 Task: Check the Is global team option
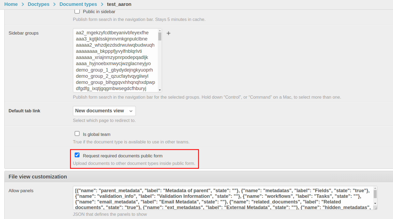(x=77, y=134)
